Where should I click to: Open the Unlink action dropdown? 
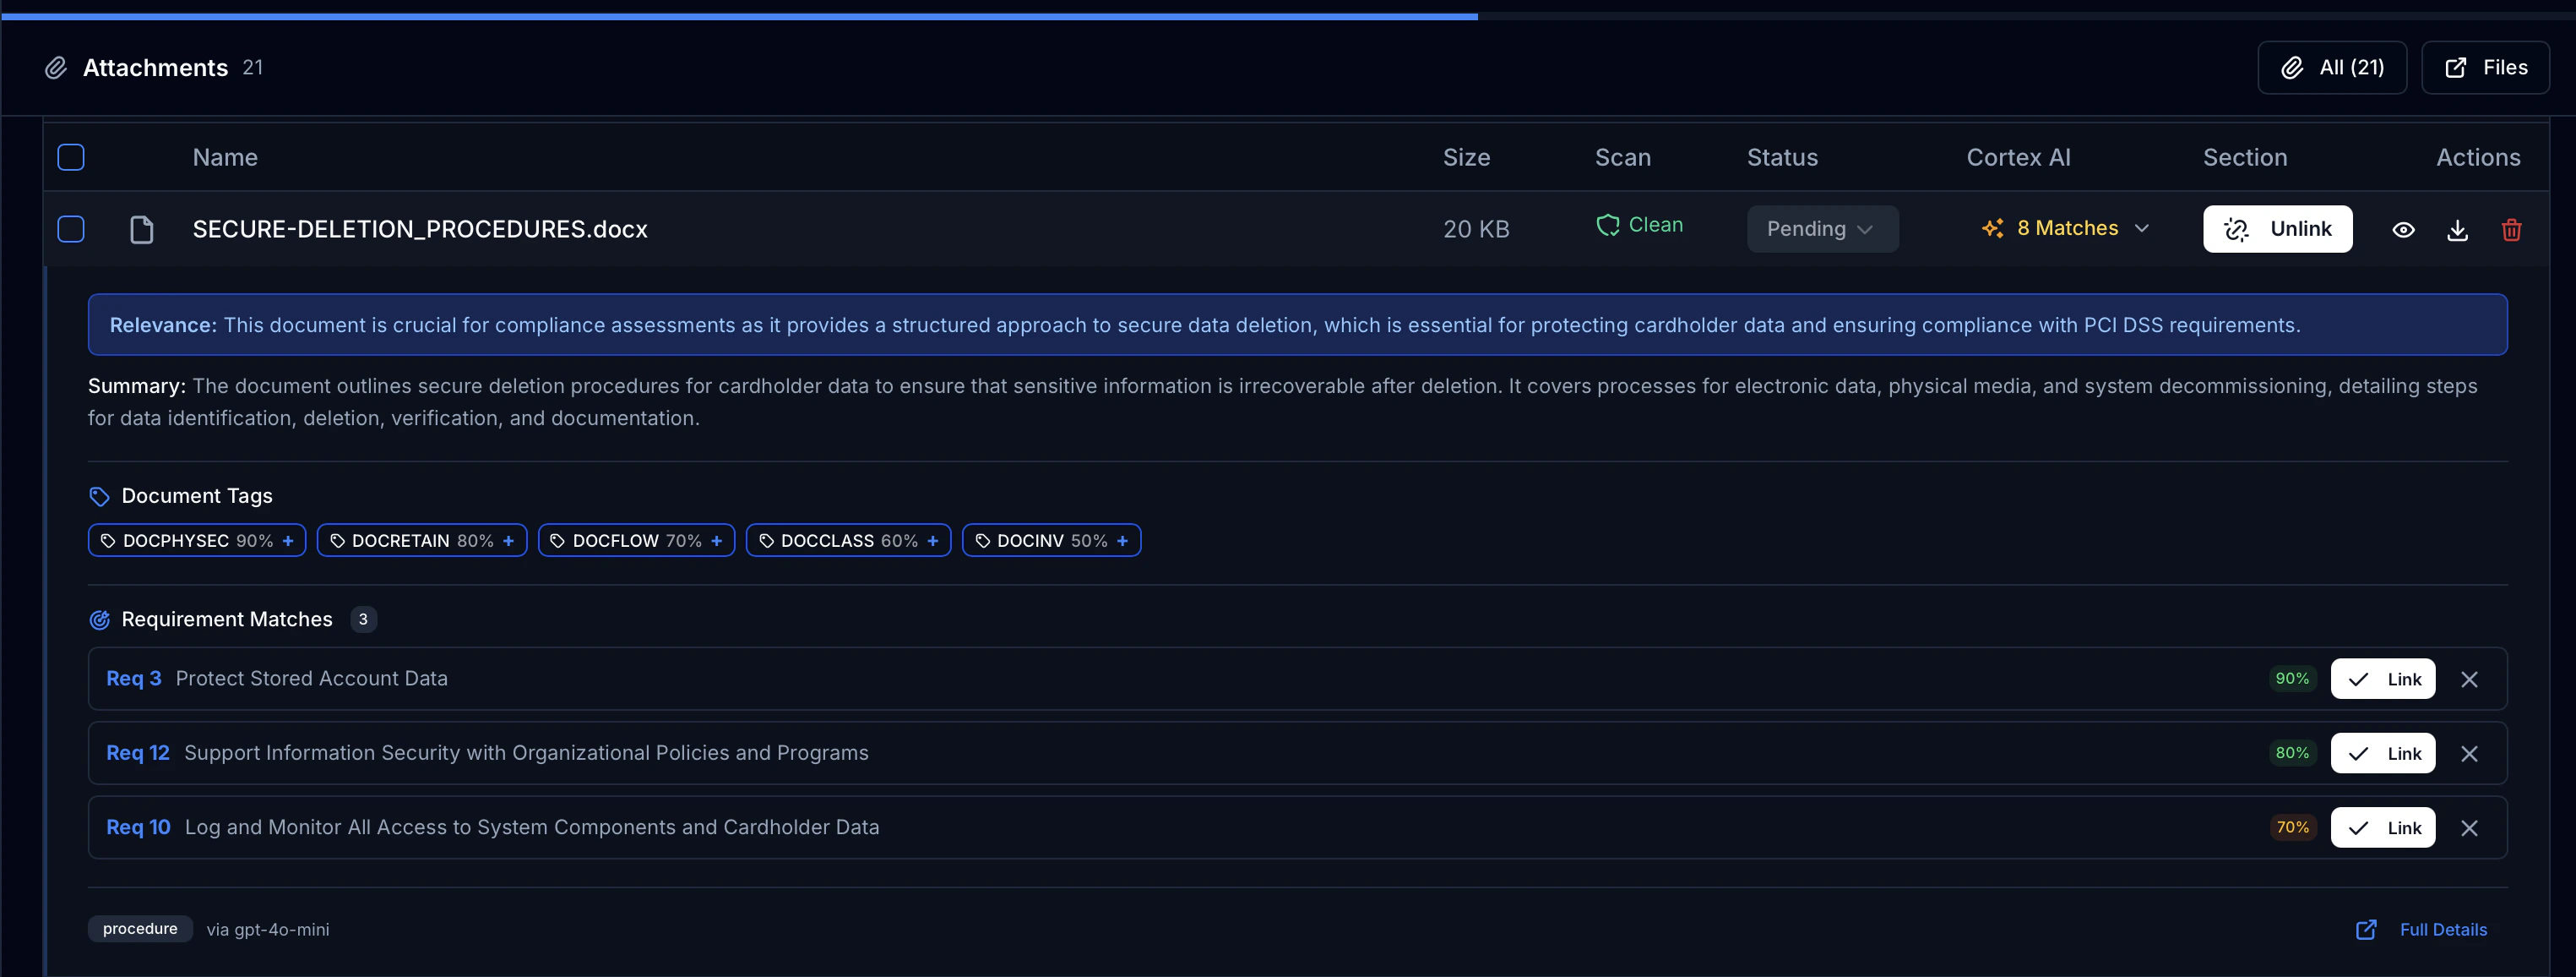(2278, 228)
